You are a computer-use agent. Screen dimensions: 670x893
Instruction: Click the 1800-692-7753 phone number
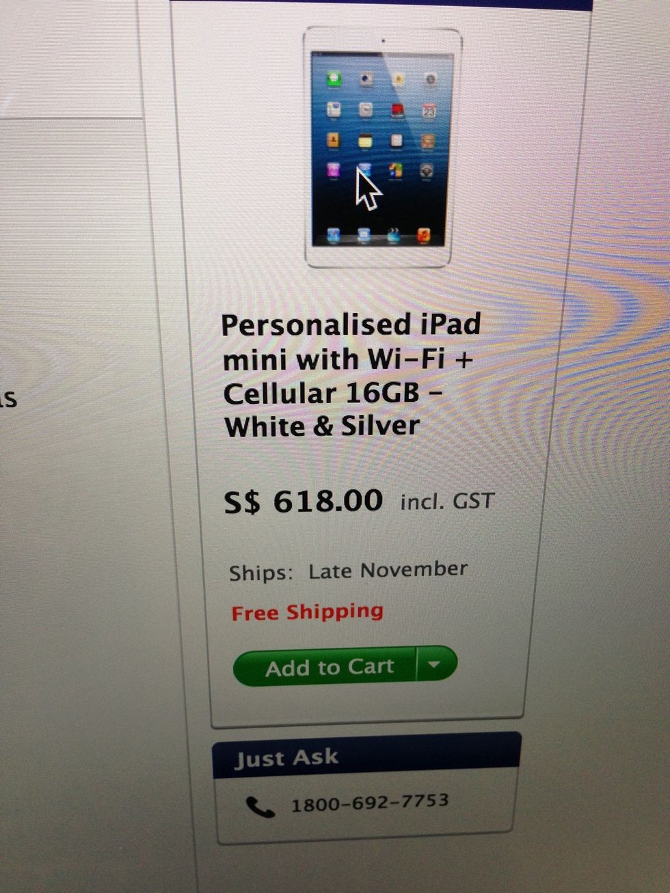370,803
